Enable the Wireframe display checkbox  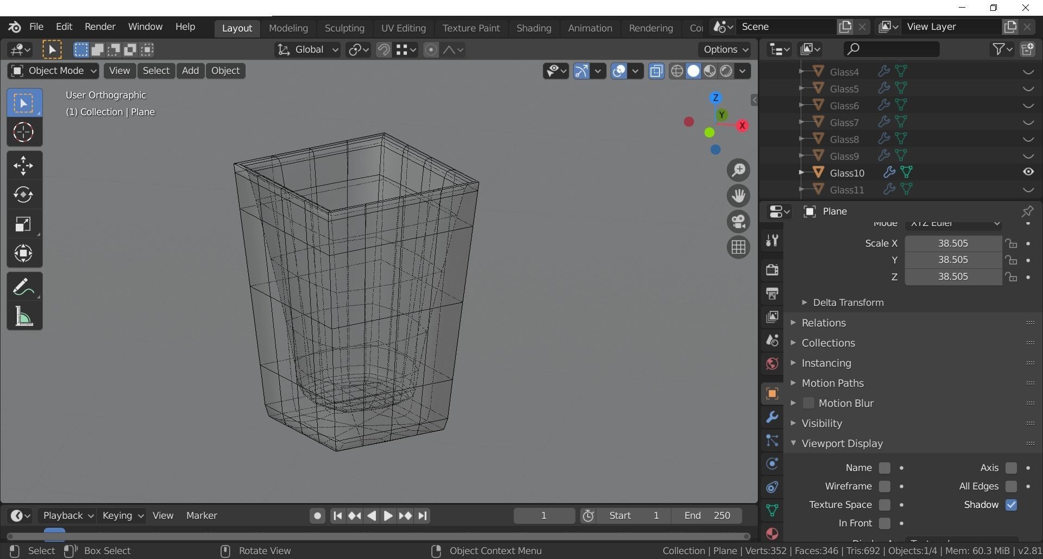pyautogui.click(x=884, y=486)
